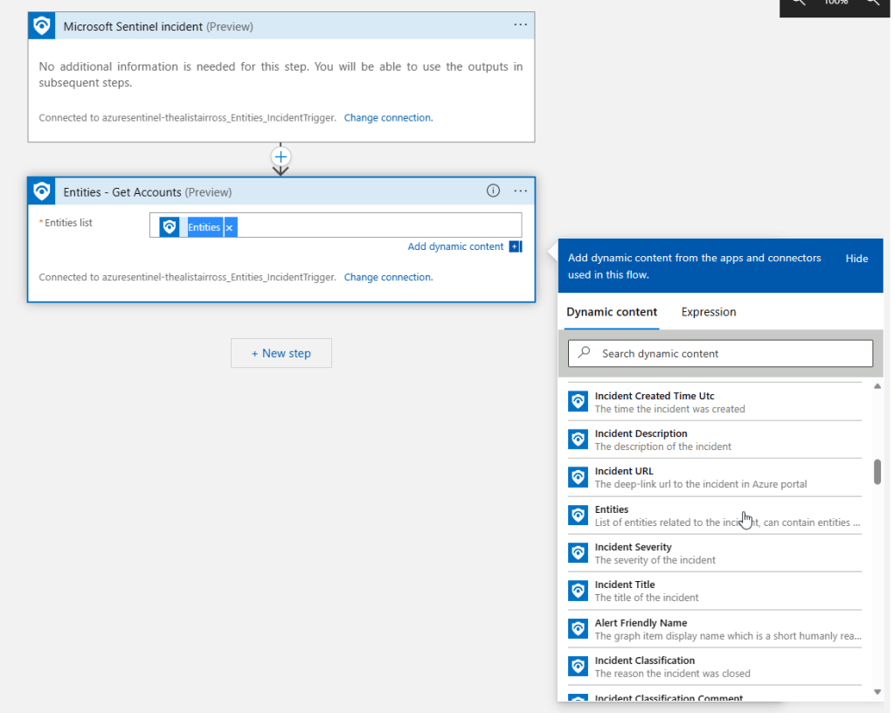Screen dimensions: 894x713
Task: Click the Add dynamic content plus icon
Action: [515, 247]
